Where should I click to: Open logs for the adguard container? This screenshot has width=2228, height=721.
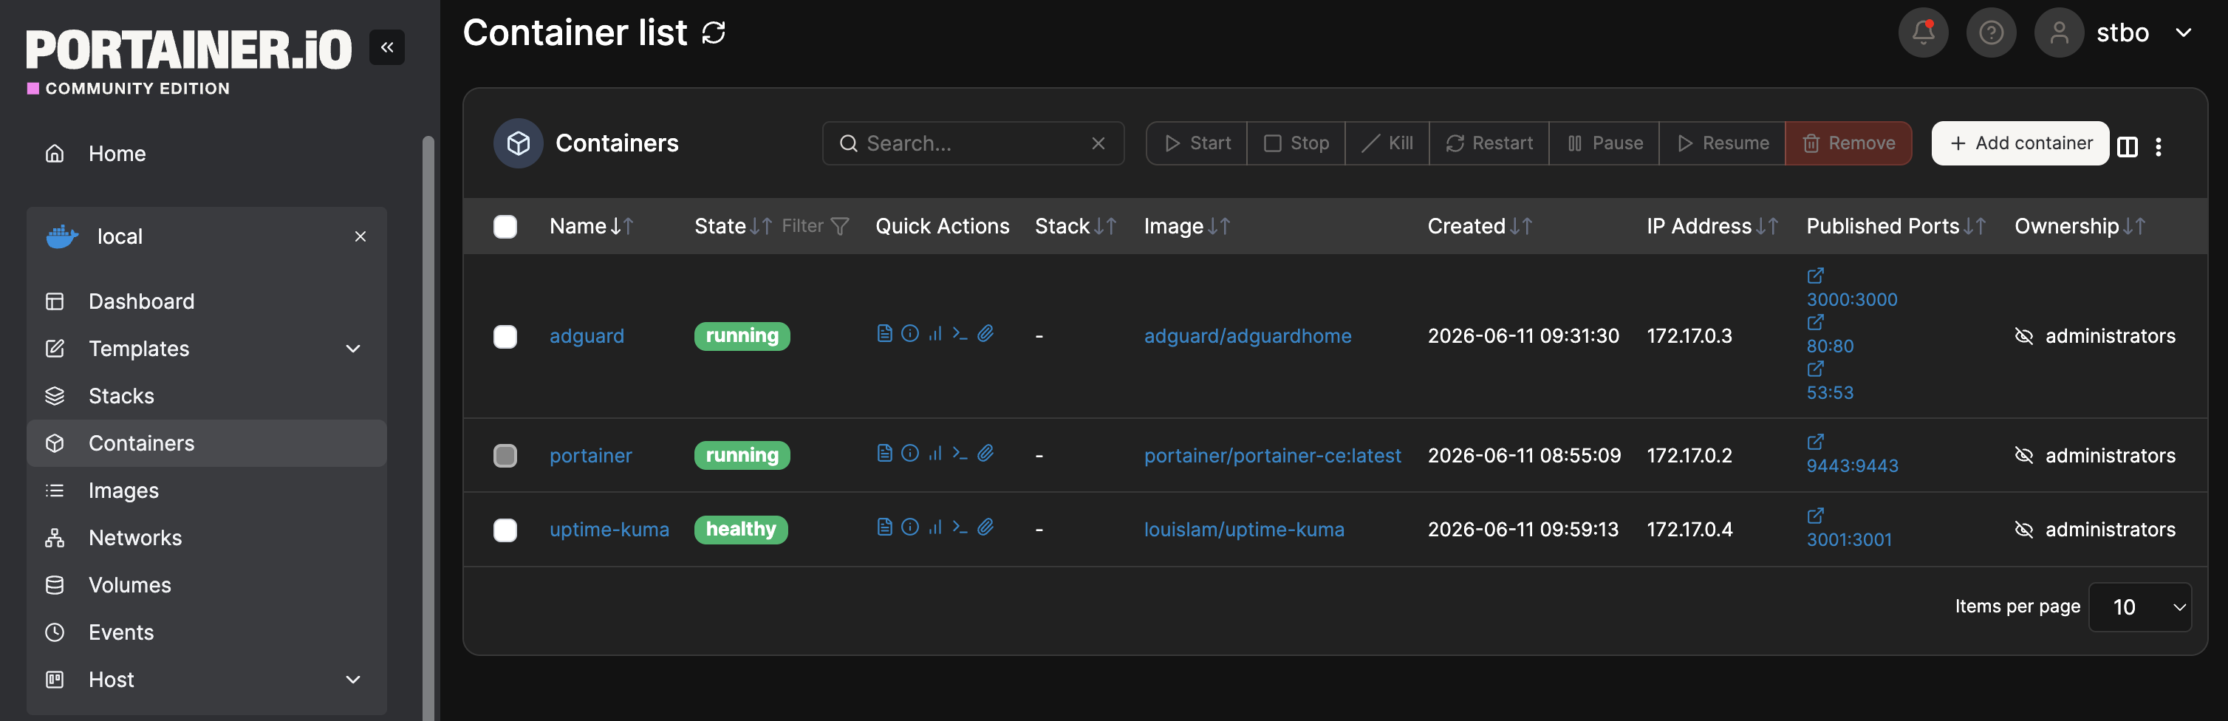click(884, 334)
